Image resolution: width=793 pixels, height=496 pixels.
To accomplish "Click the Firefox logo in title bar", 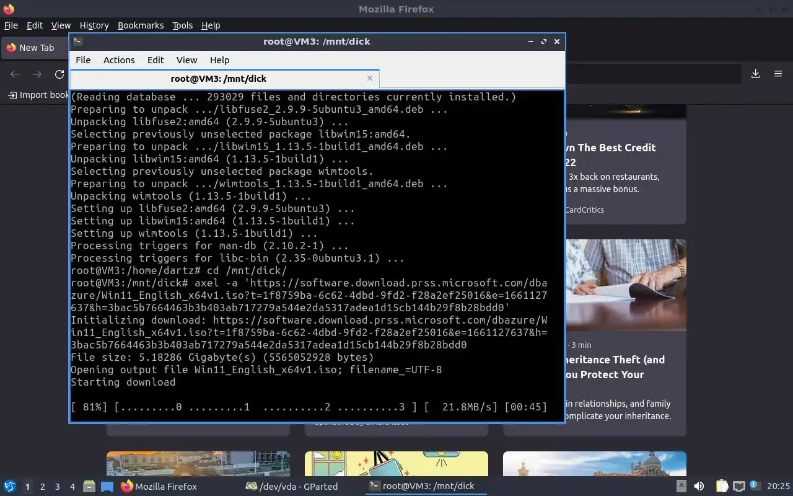I will click(x=9, y=9).
